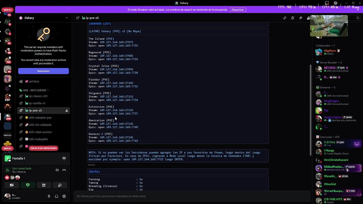Click Genesis 2 Epic IP ending 7743

tap(122, 141)
